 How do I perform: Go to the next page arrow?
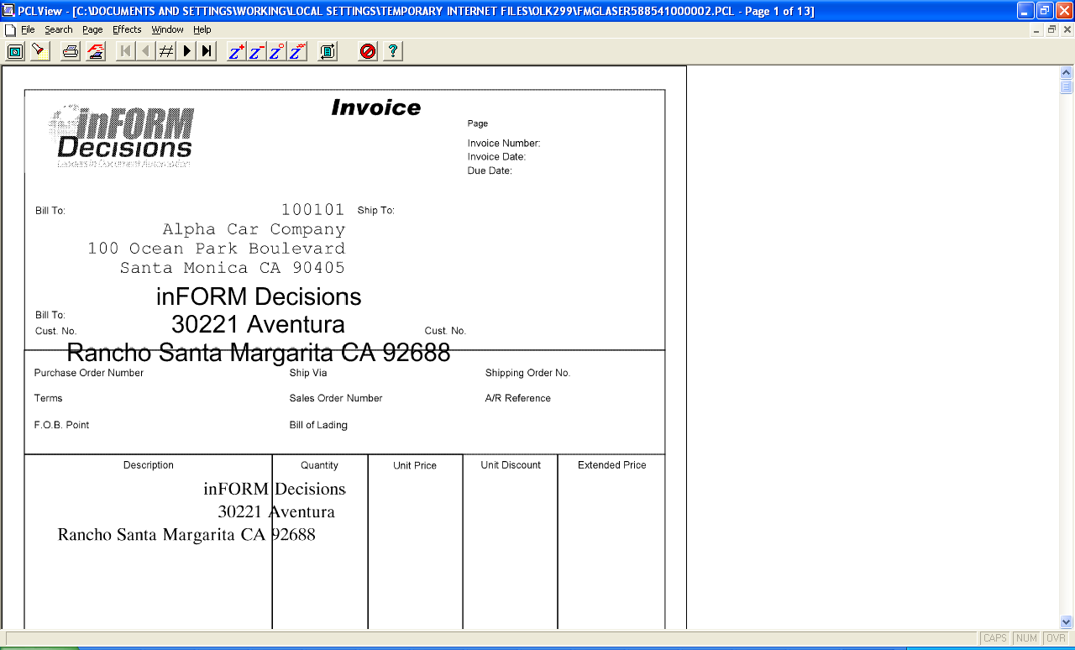coord(186,51)
